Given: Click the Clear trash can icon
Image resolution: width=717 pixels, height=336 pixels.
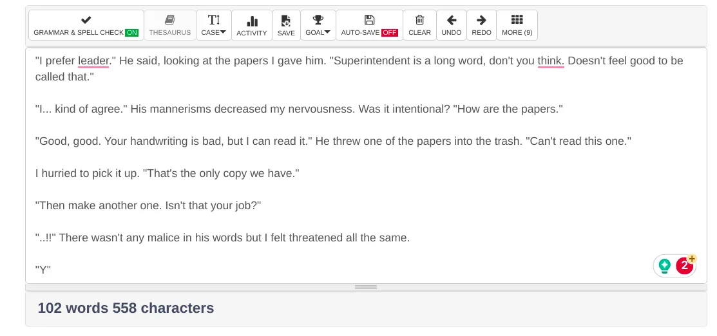Looking at the screenshot, I should pyautogui.click(x=419, y=20).
